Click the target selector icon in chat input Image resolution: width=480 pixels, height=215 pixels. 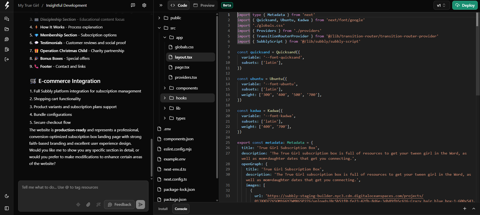pyautogui.click(x=78, y=205)
